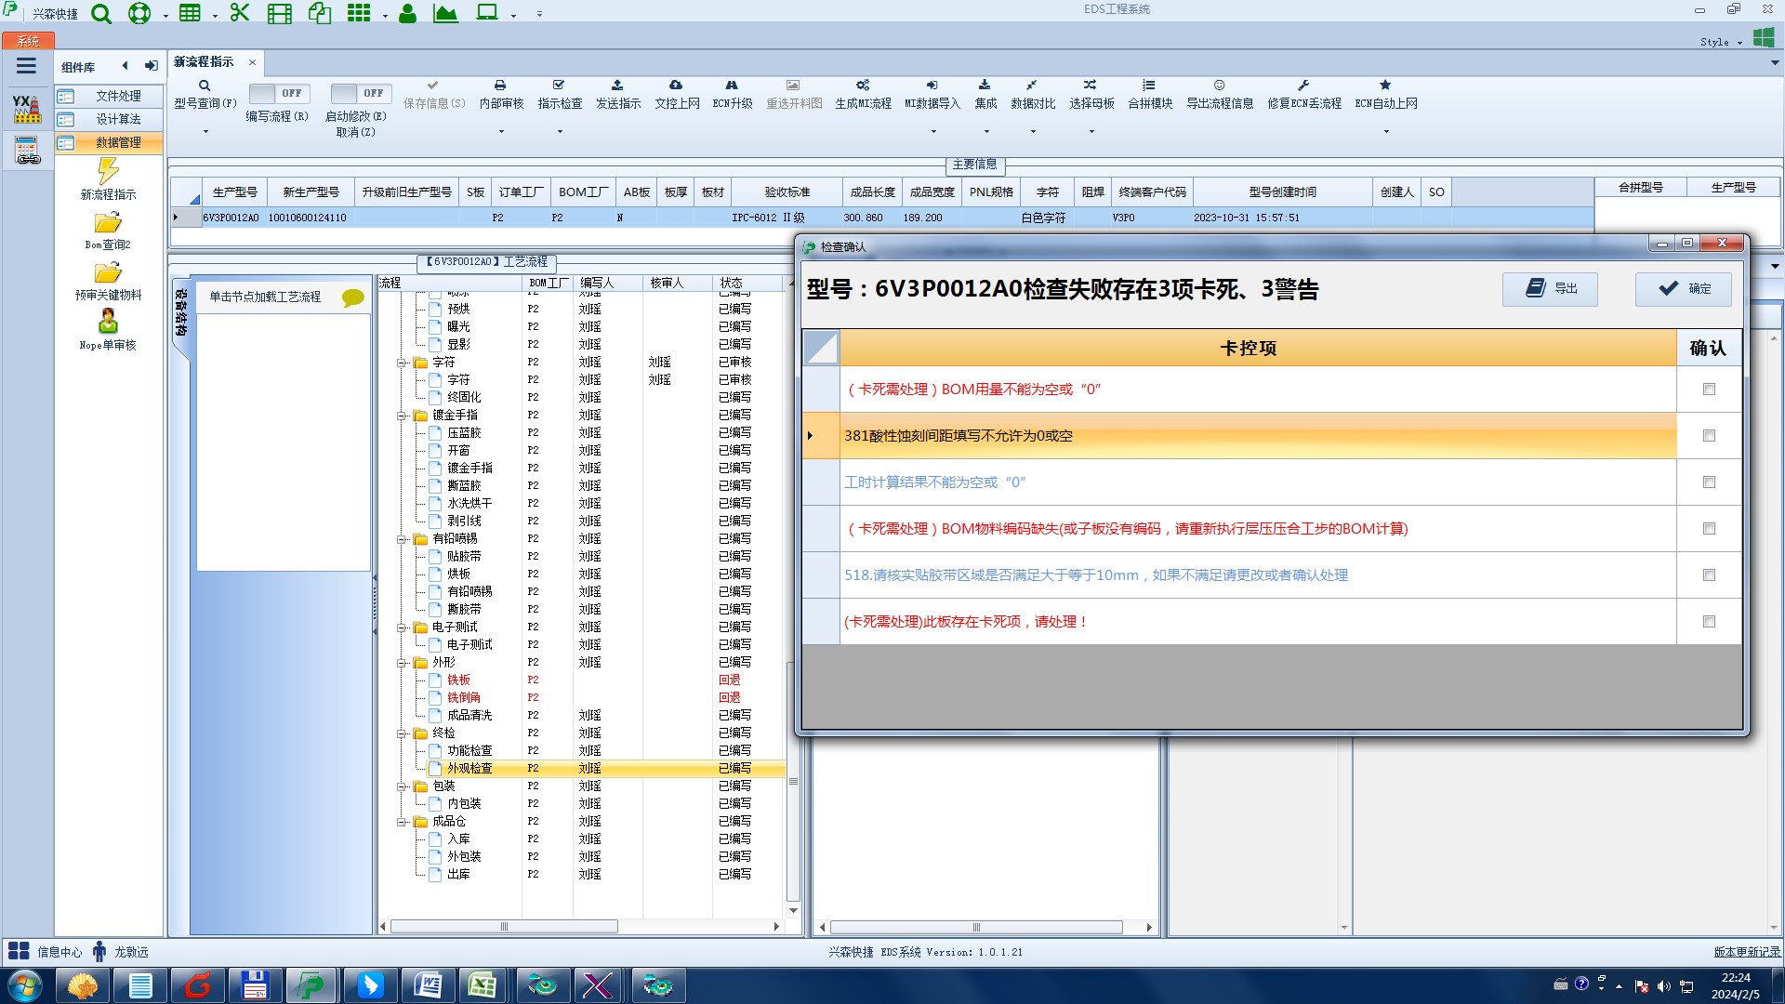Switch to 新流程指示 tab
This screenshot has height=1004, width=1785.
pos(204,62)
